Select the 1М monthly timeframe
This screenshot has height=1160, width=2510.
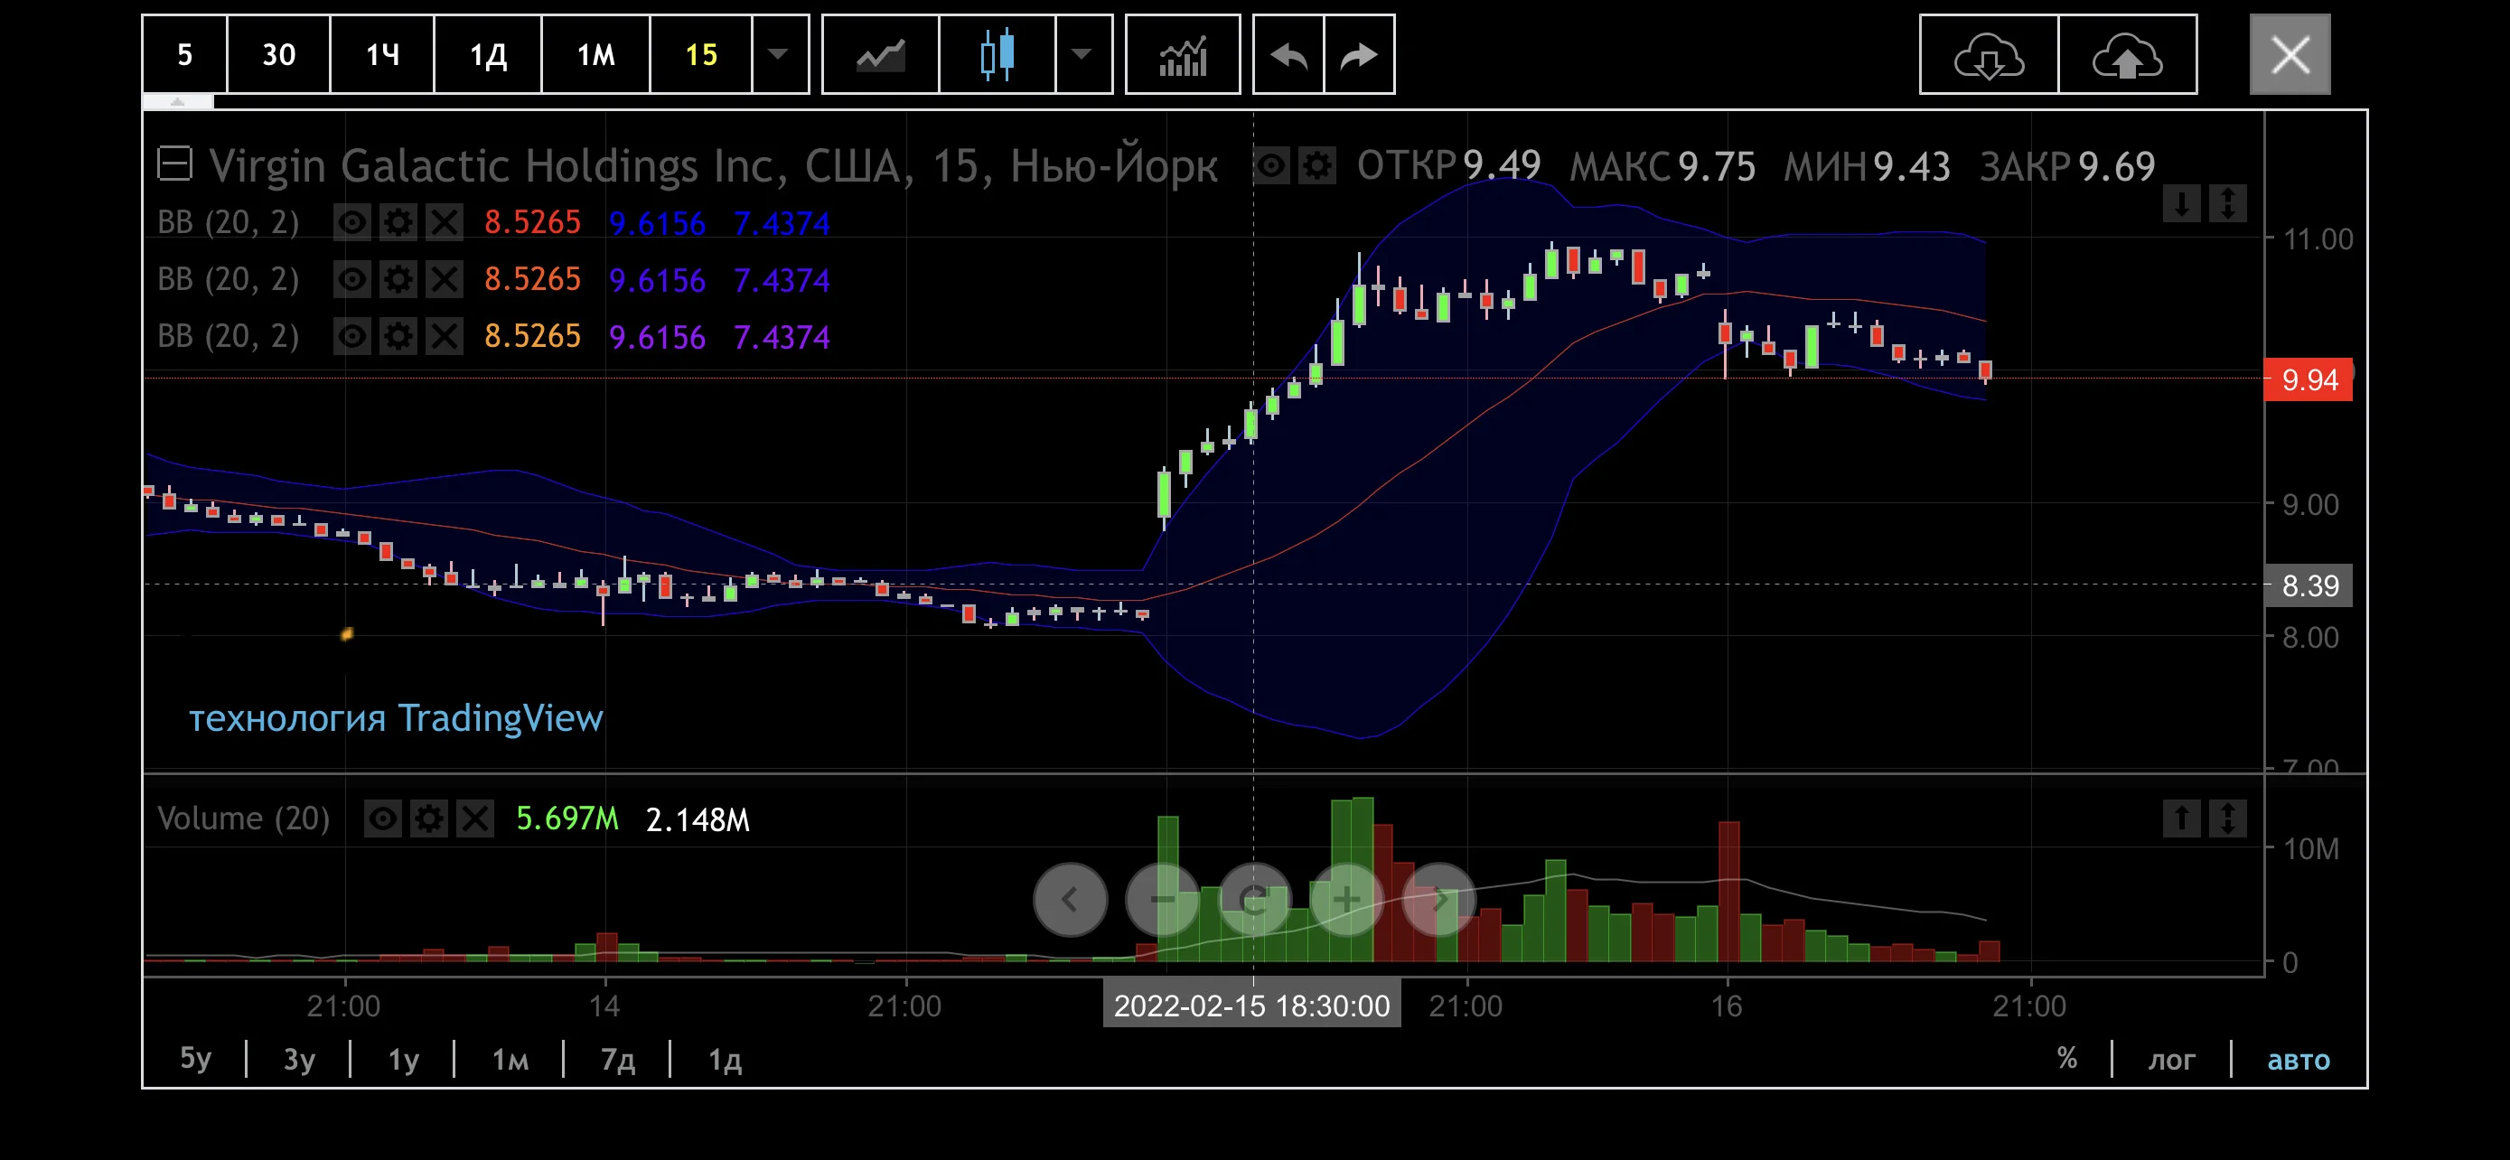point(595,54)
